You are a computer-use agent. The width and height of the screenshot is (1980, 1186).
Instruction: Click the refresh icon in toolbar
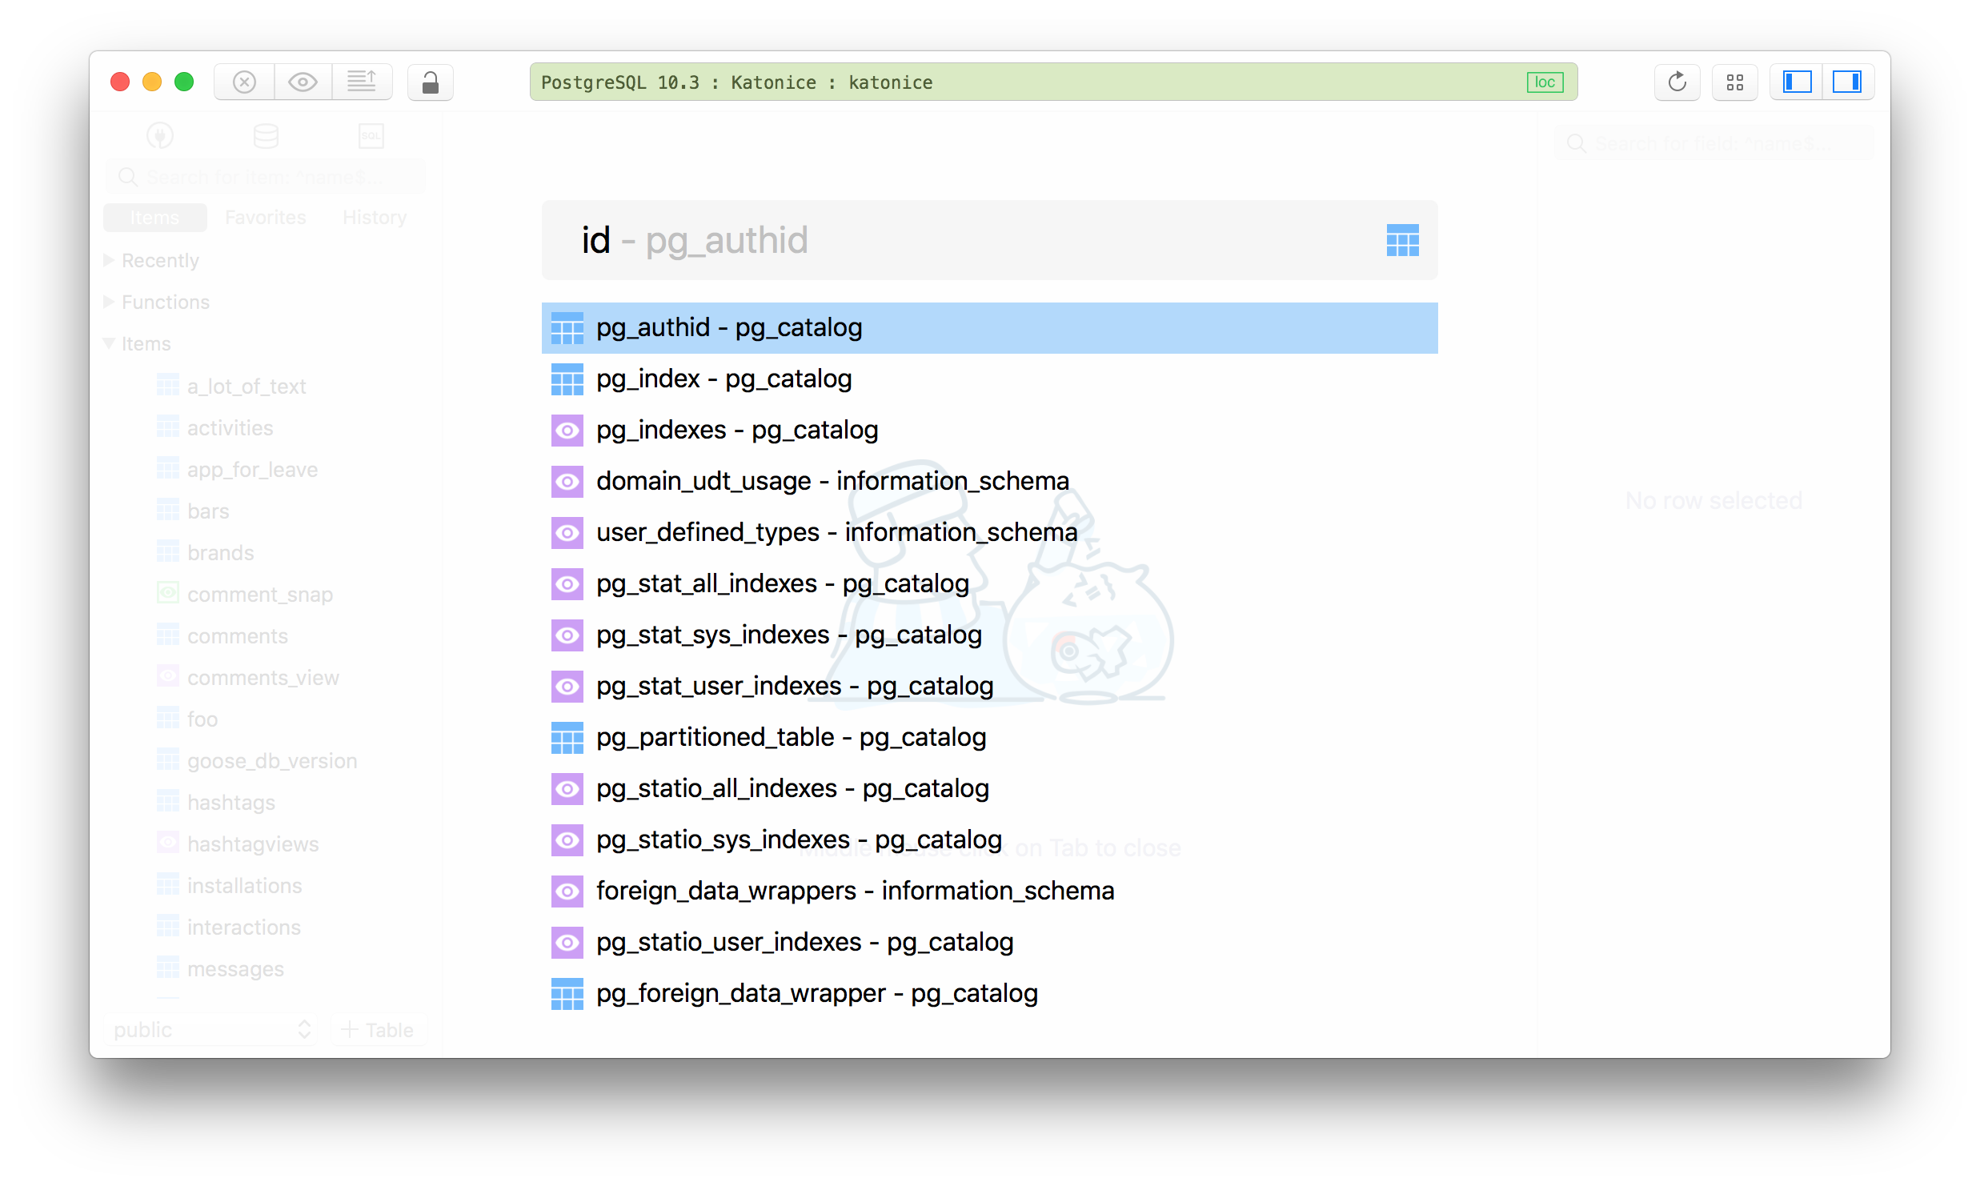(1677, 82)
